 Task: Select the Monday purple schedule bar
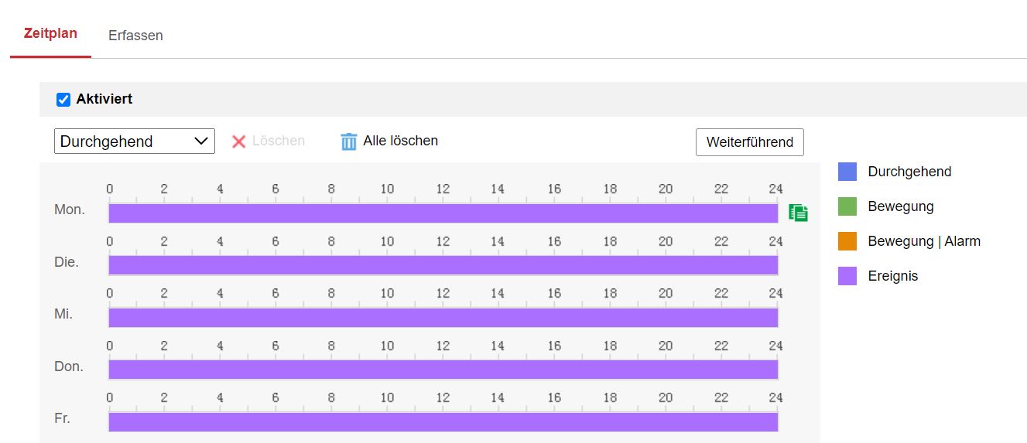pyautogui.click(x=443, y=213)
